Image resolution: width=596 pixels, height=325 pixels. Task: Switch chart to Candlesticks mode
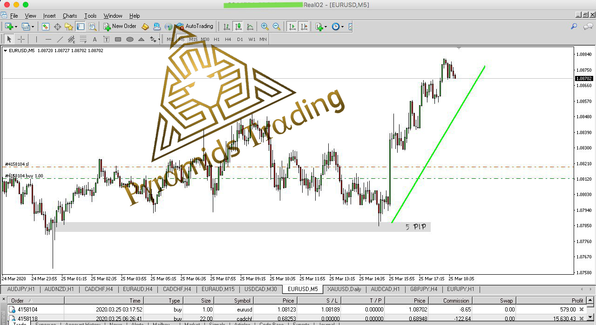click(238, 27)
